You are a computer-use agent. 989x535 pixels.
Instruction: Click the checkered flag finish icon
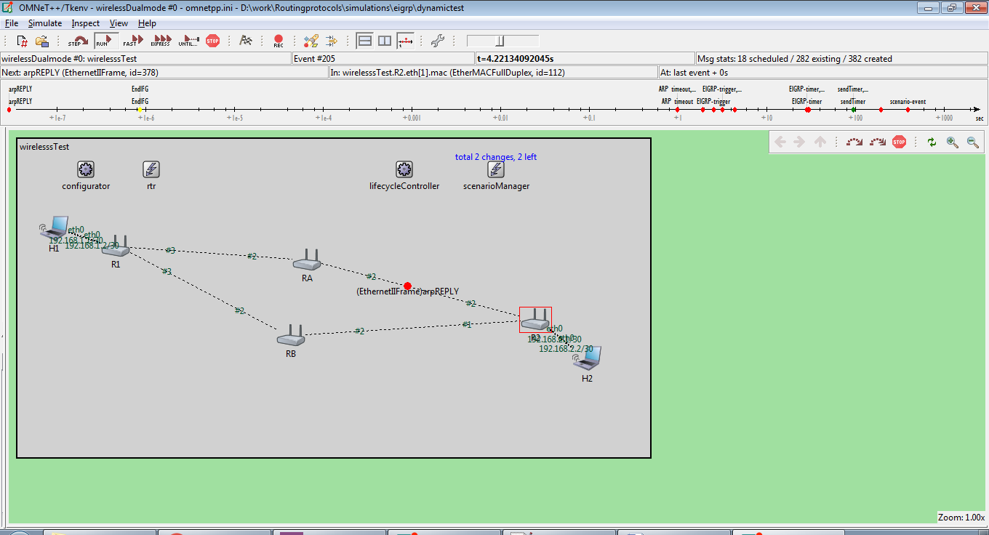[x=246, y=41]
